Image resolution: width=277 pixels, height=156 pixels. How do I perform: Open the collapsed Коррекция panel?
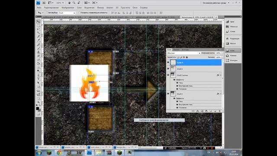(x=233, y=39)
